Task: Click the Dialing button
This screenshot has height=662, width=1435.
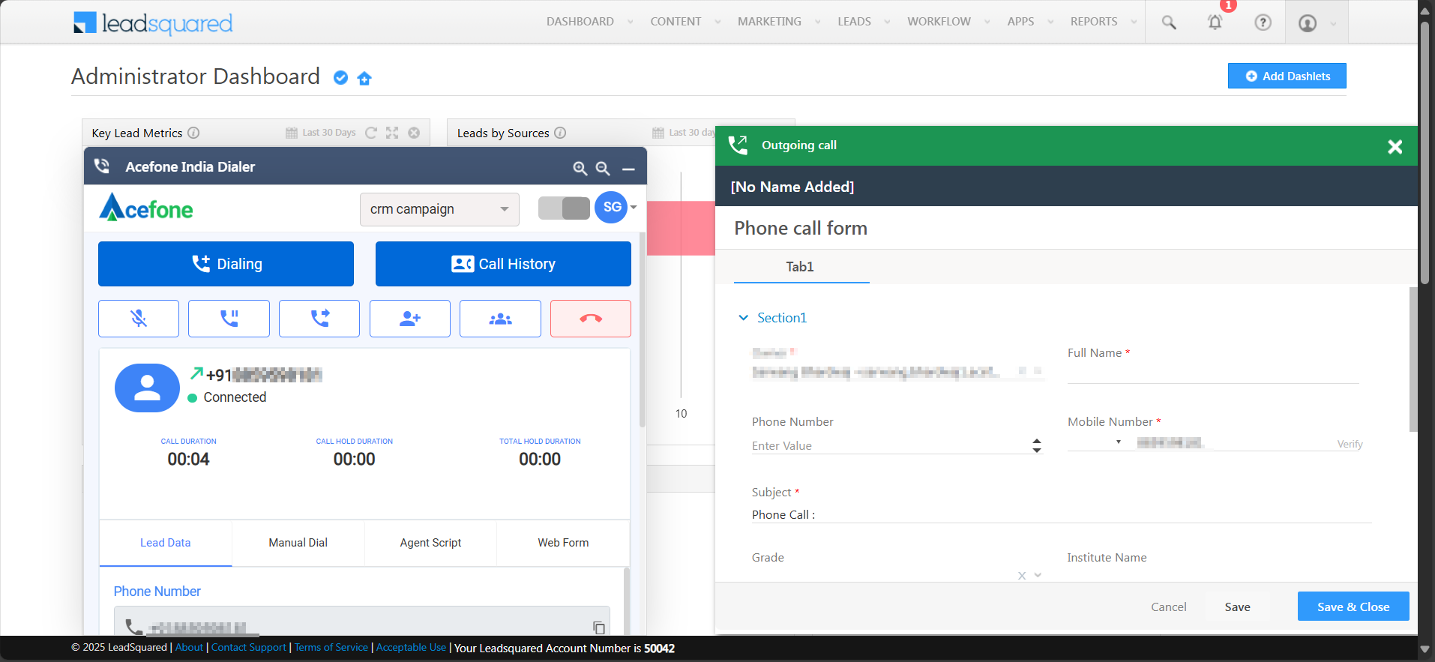Action: (x=226, y=264)
